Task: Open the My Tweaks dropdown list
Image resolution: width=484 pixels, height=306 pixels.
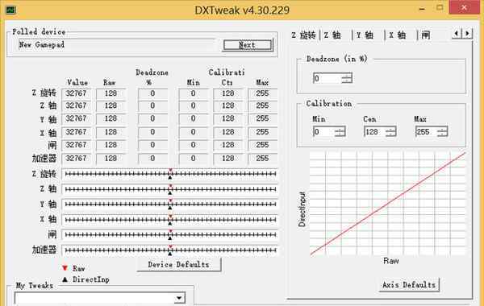Action: tap(179, 298)
